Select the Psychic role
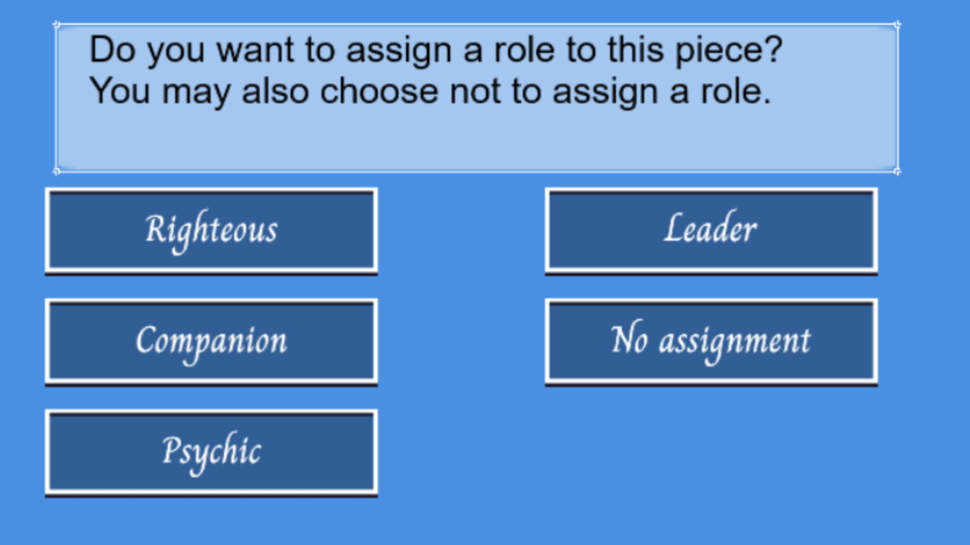The image size is (970, 545). (211, 452)
